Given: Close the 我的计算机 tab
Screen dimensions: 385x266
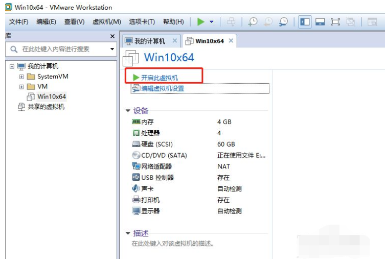Looking at the screenshot, I should [174, 40].
